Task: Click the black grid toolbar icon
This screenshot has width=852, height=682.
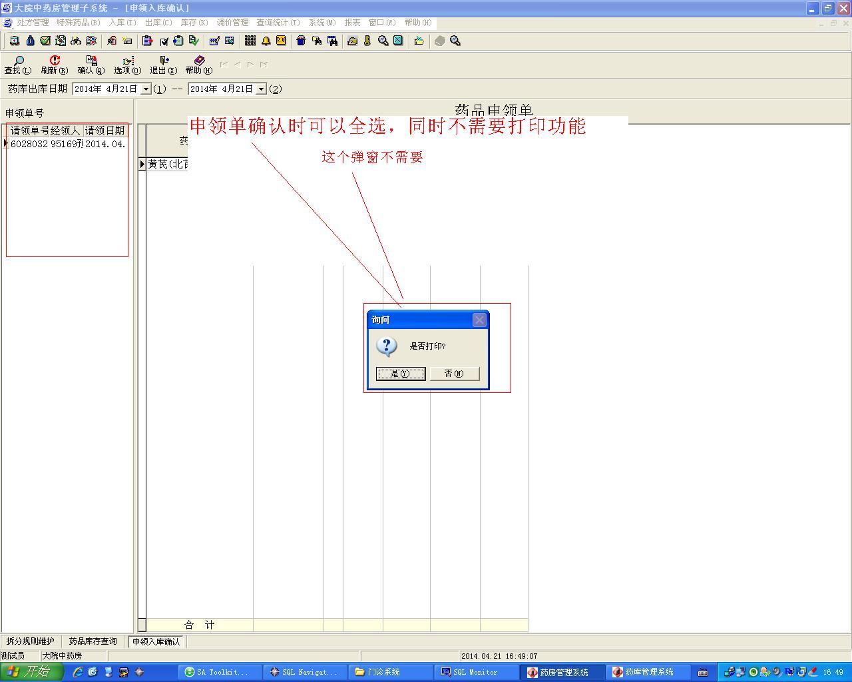Action: point(250,41)
